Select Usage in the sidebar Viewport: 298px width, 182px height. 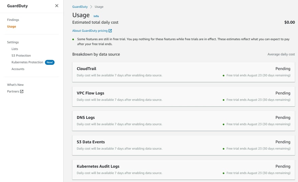[x=12, y=27]
